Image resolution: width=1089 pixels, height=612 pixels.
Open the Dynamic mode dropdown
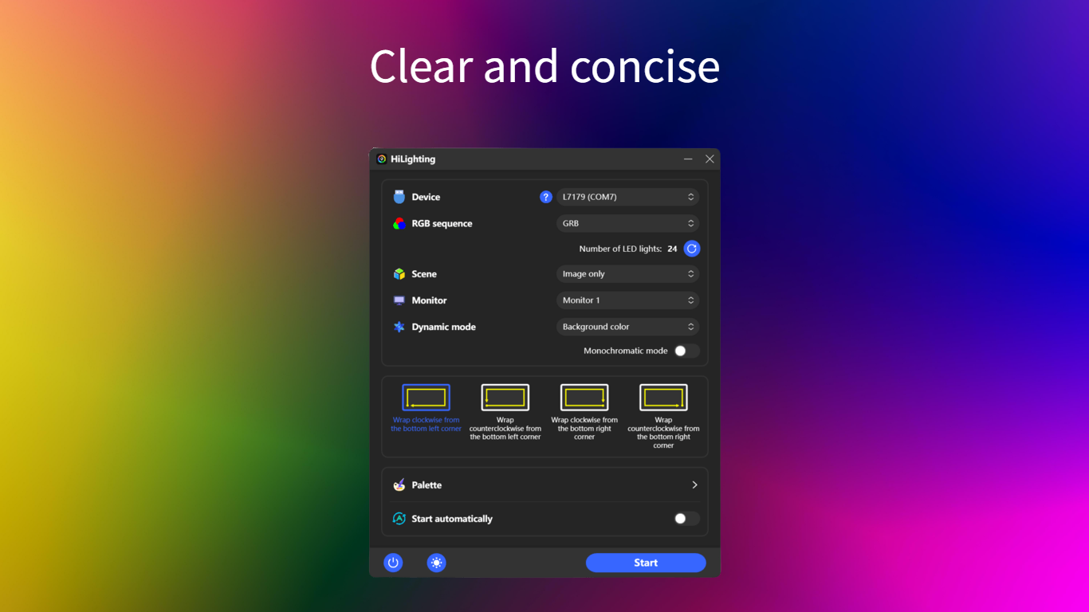point(627,326)
